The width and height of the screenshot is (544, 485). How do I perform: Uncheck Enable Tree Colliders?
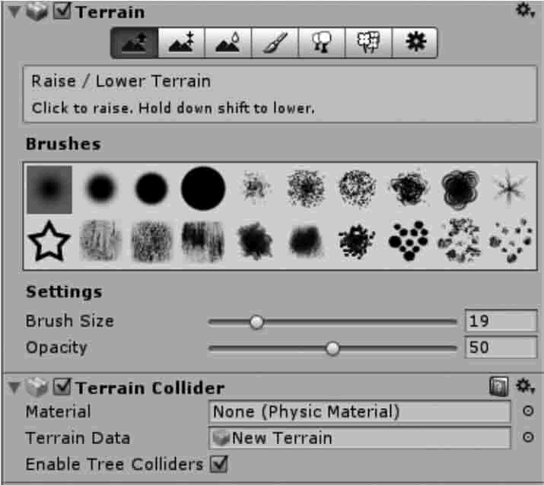click(220, 463)
